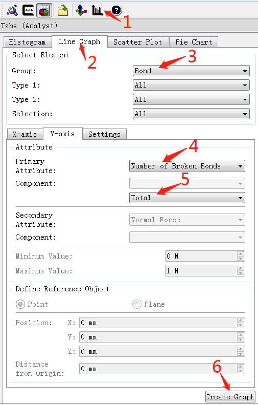Click the Create Graph button
This screenshot has width=258, height=405.
click(x=230, y=397)
